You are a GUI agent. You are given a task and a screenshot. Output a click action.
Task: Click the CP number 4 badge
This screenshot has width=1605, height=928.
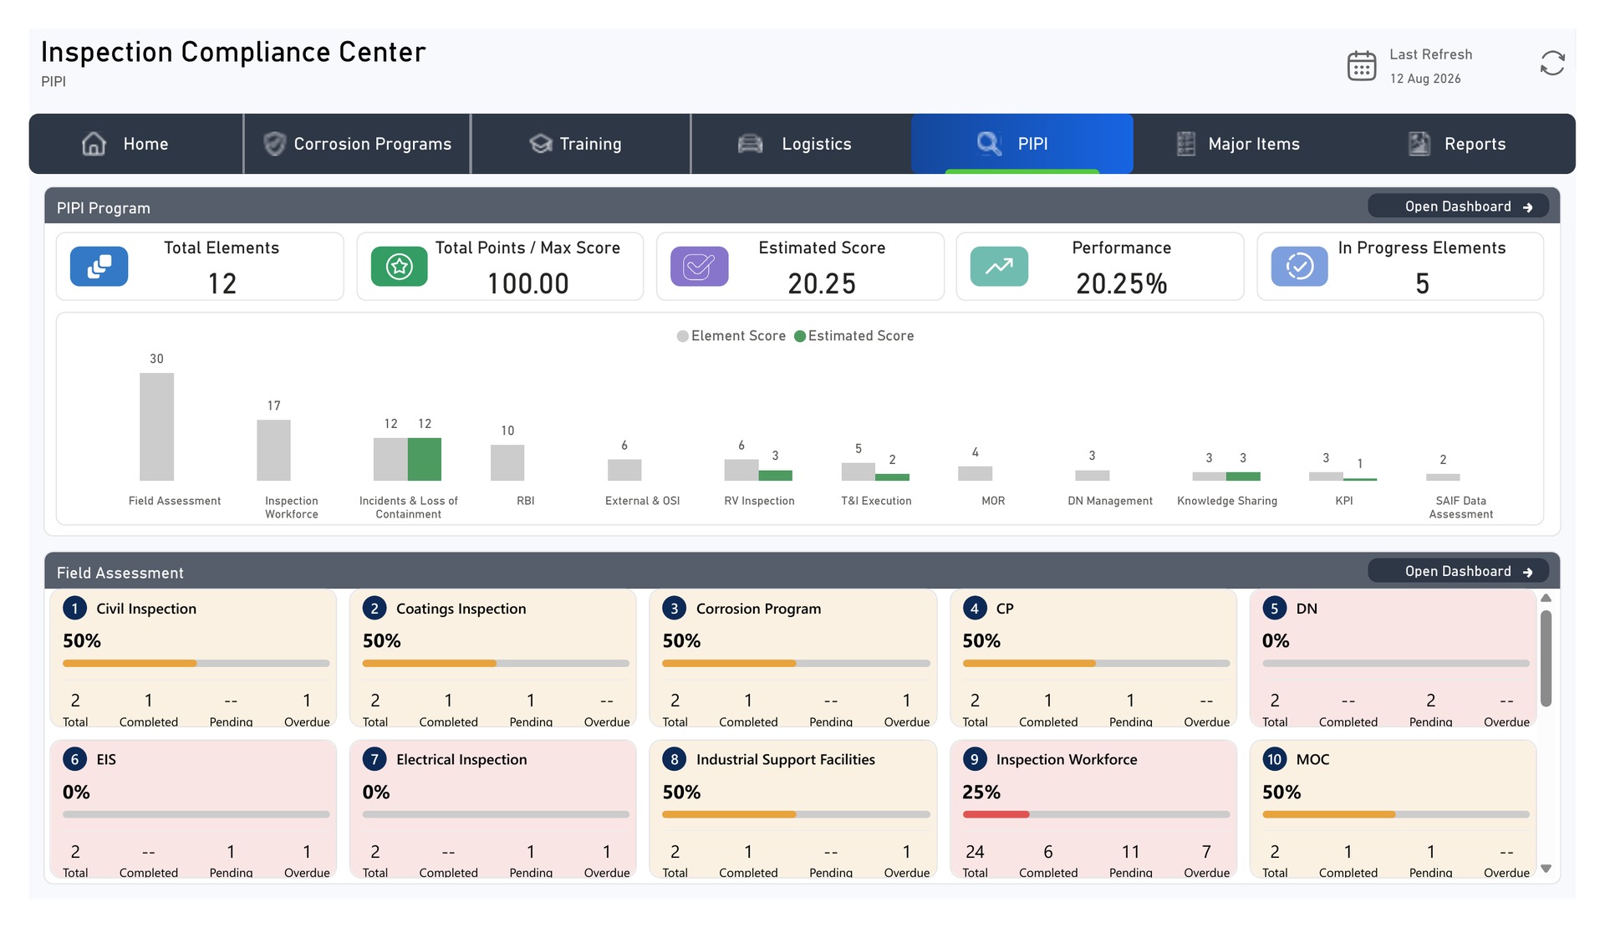point(974,609)
